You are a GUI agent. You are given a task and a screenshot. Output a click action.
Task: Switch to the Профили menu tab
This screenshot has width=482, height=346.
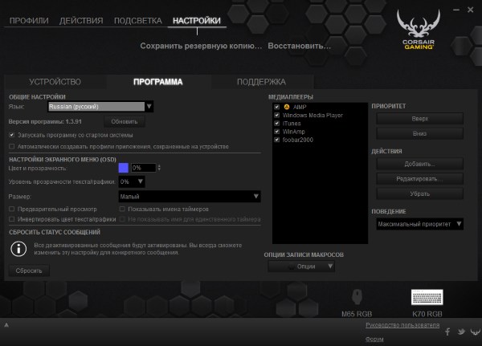pos(28,19)
